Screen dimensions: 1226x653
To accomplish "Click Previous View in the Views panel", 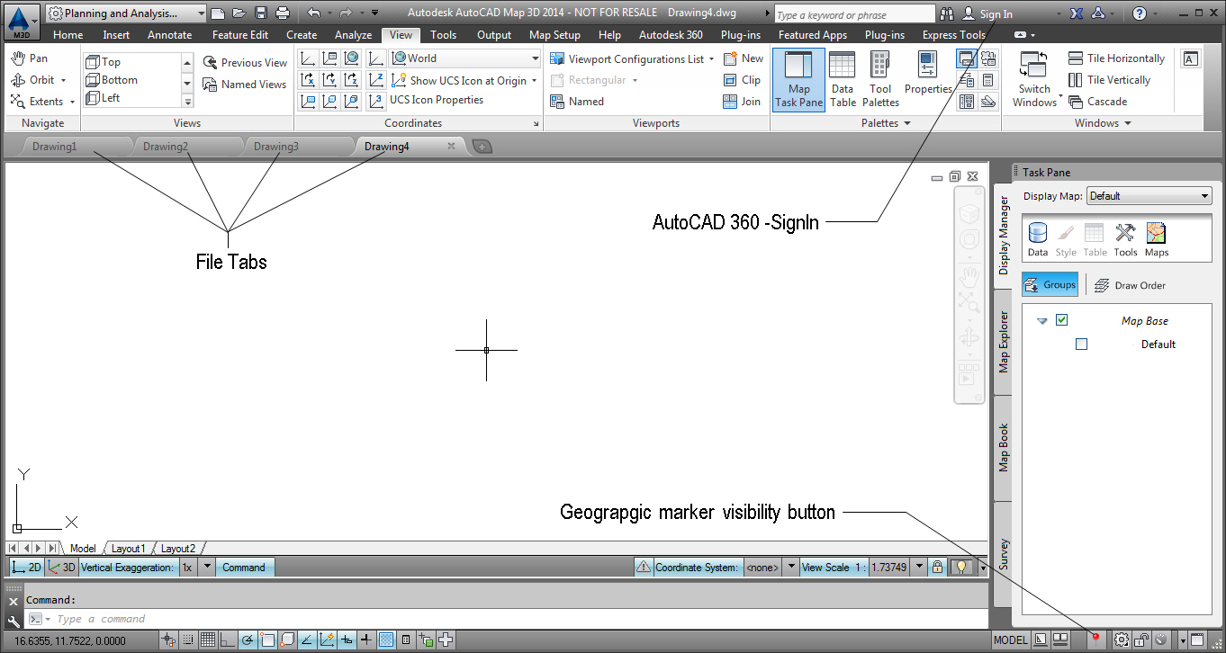I will pyautogui.click(x=245, y=63).
